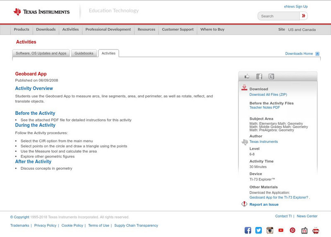The width and height of the screenshot is (331, 237).
Task: Click the Texas Instruments author link
Action: pyautogui.click(x=264, y=142)
